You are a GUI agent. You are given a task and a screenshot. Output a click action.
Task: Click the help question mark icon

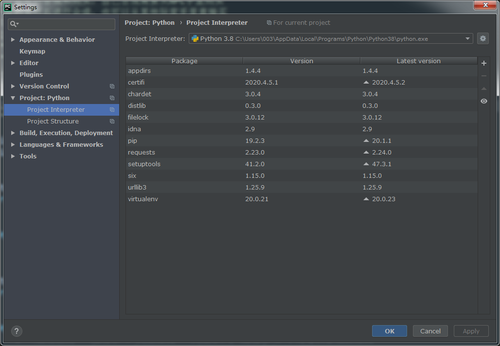tap(17, 331)
